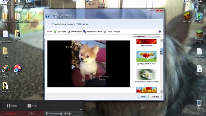
Task: Open help with the blue question icon
Action: click(160, 32)
